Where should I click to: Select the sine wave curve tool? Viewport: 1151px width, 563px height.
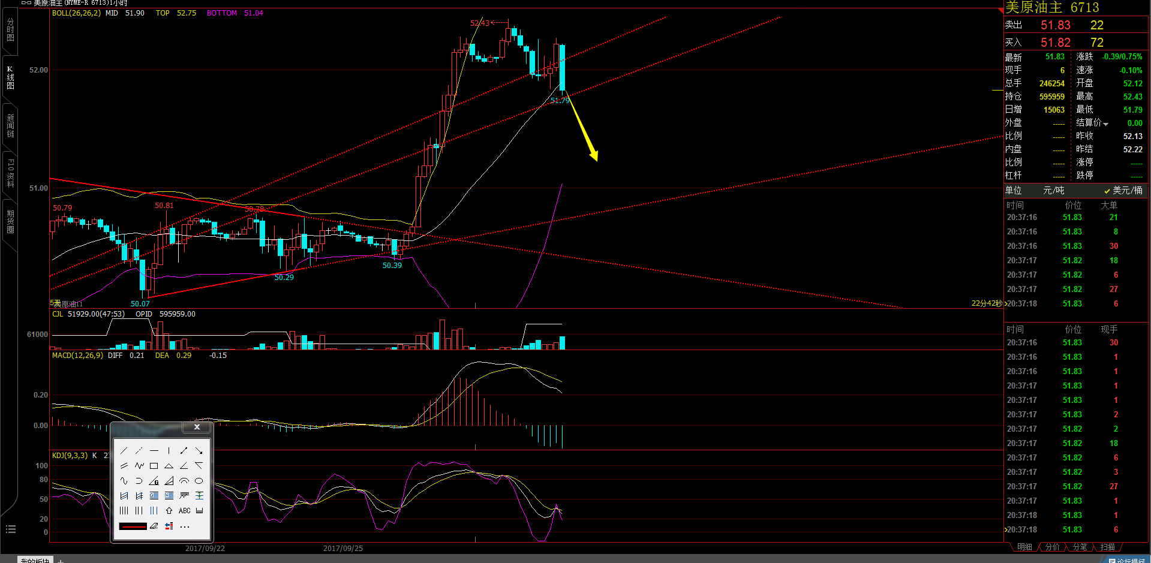point(124,480)
